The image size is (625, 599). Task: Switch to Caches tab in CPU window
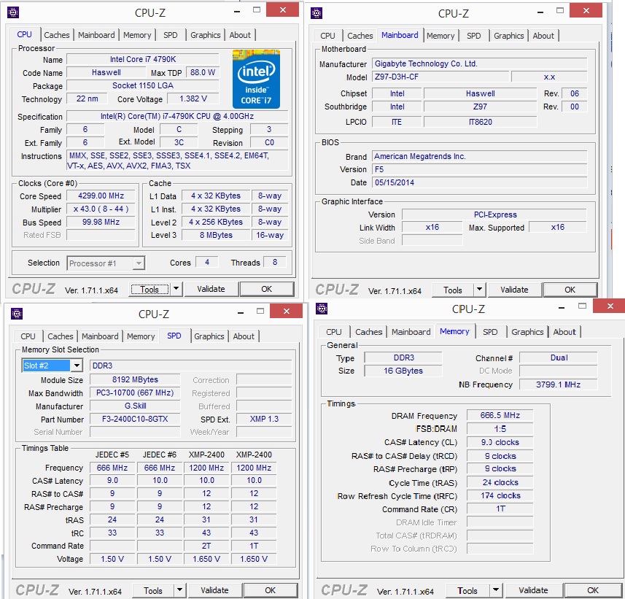(57, 35)
